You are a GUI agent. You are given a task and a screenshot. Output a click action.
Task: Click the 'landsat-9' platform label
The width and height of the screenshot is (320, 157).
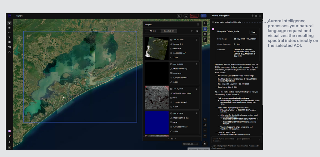177,49
